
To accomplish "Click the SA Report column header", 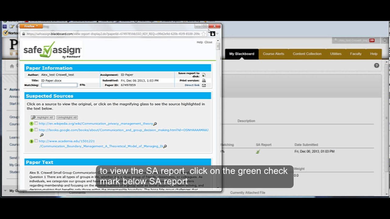I will pos(264,145).
